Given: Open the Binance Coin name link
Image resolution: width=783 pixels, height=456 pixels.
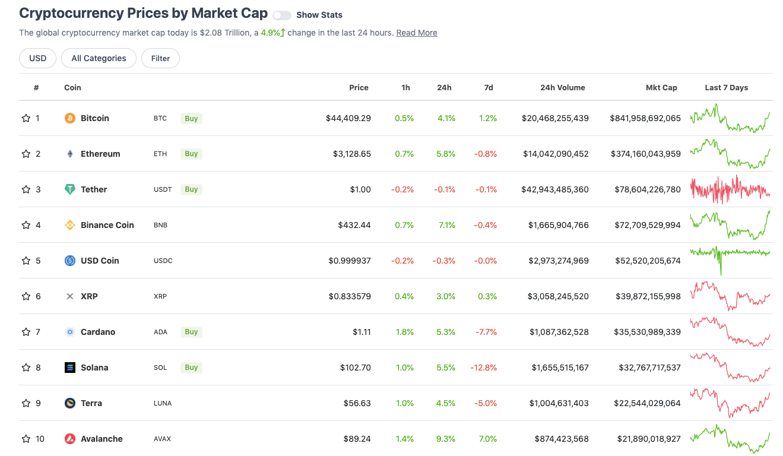Looking at the screenshot, I should coord(107,225).
